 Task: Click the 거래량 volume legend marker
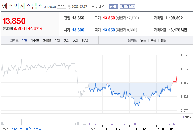pos(183,117)
